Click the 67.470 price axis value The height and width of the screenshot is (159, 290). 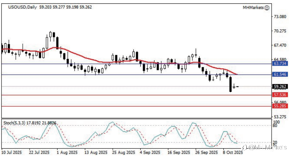[x=280, y=45]
